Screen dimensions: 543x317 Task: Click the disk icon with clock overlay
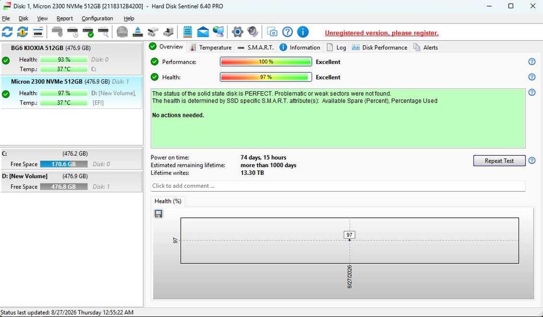73,32
